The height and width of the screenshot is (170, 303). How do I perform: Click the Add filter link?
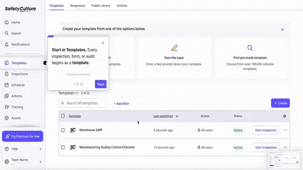121,104
